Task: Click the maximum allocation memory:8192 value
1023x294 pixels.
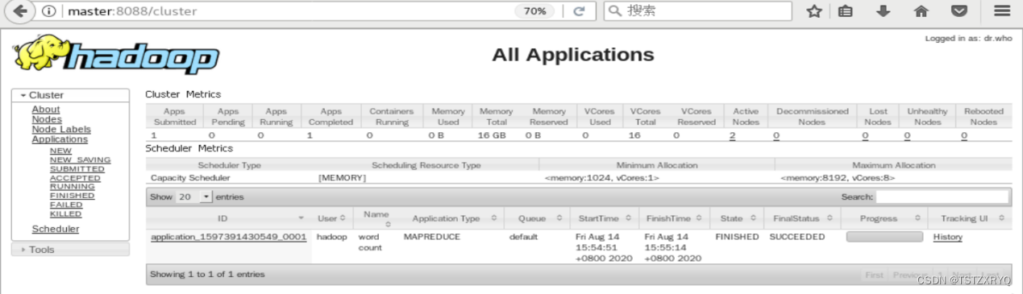Action: tap(838, 177)
